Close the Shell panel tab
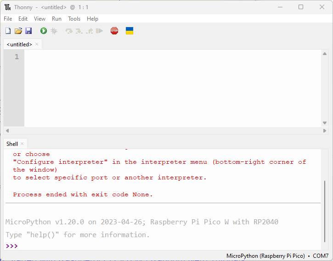The height and width of the screenshot is (261, 333). click(22, 144)
